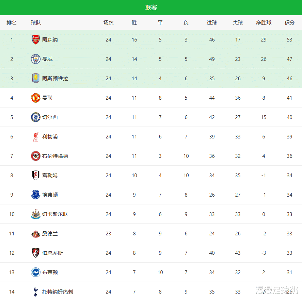
Task: Click the Brighton club crest icon
Action: [x=36, y=272]
